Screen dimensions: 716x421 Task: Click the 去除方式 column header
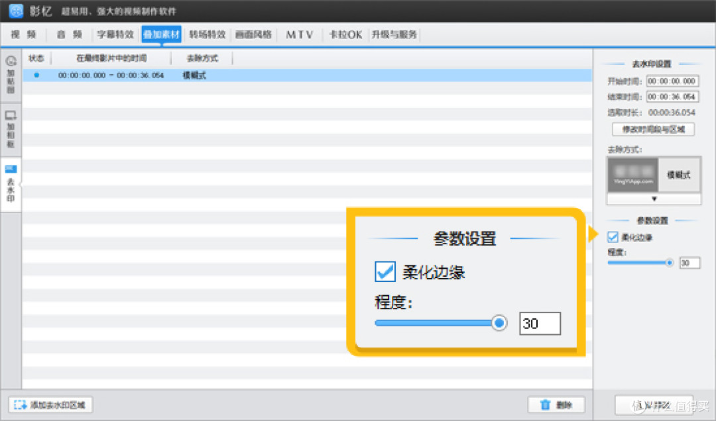pyautogui.click(x=202, y=58)
